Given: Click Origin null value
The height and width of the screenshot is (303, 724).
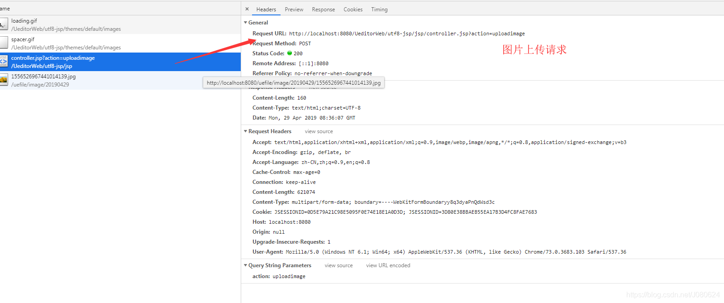Looking at the screenshot, I should tap(279, 232).
